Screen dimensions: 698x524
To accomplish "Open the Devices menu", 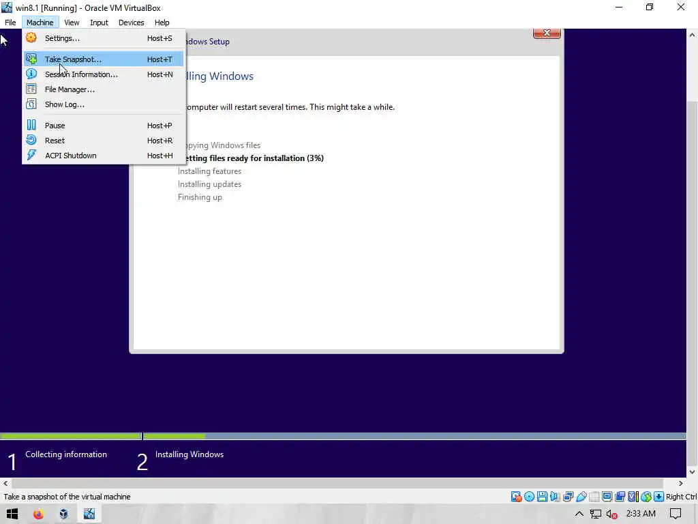I will [132, 23].
